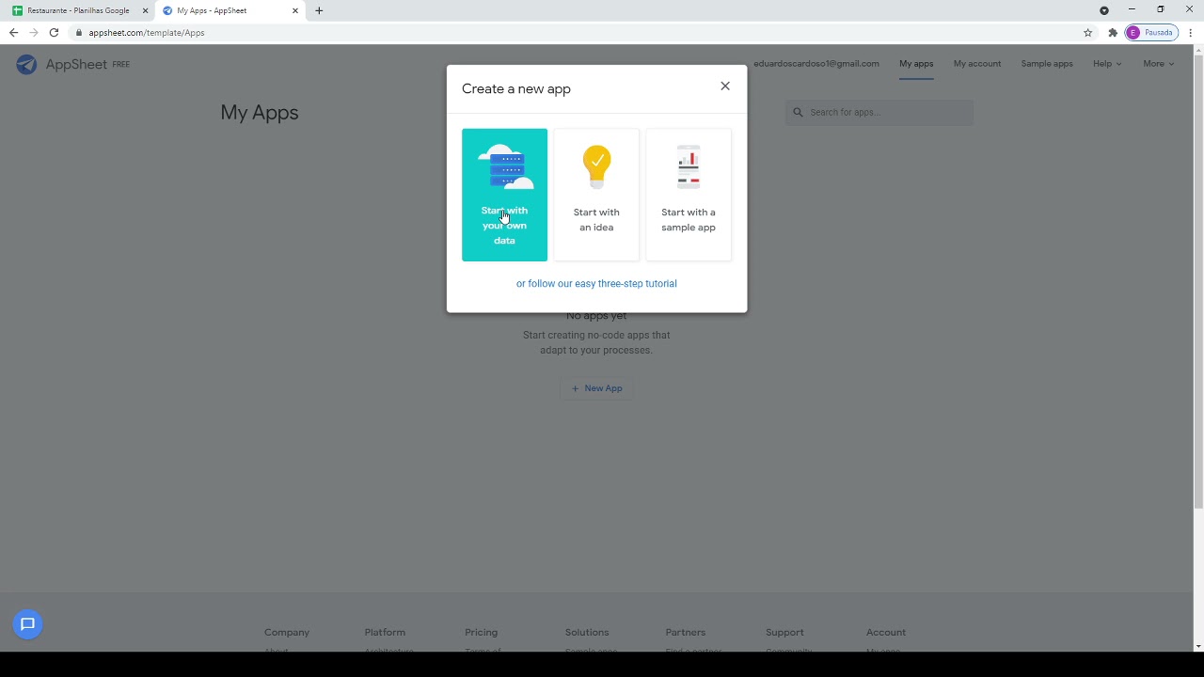Viewport: 1204px width, 677px height.
Task: Open the My account menu item
Action: pyautogui.click(x=977, y=64)
